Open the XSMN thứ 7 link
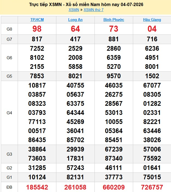The width and height of the screenshot is (171, 192). pyautogui.click(x=94, y=10)
